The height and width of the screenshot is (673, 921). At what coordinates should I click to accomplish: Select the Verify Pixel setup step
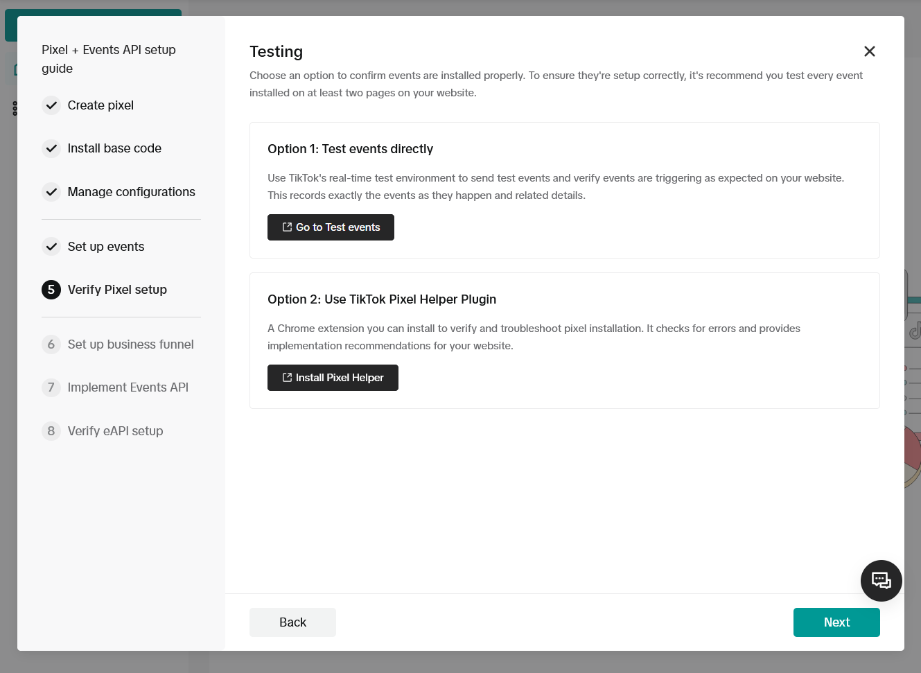click(117, 290)
